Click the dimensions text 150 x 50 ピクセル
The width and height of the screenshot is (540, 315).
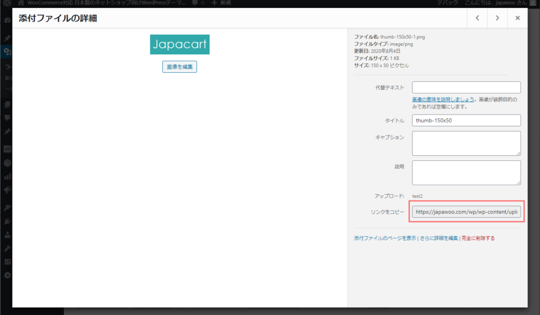390,65
